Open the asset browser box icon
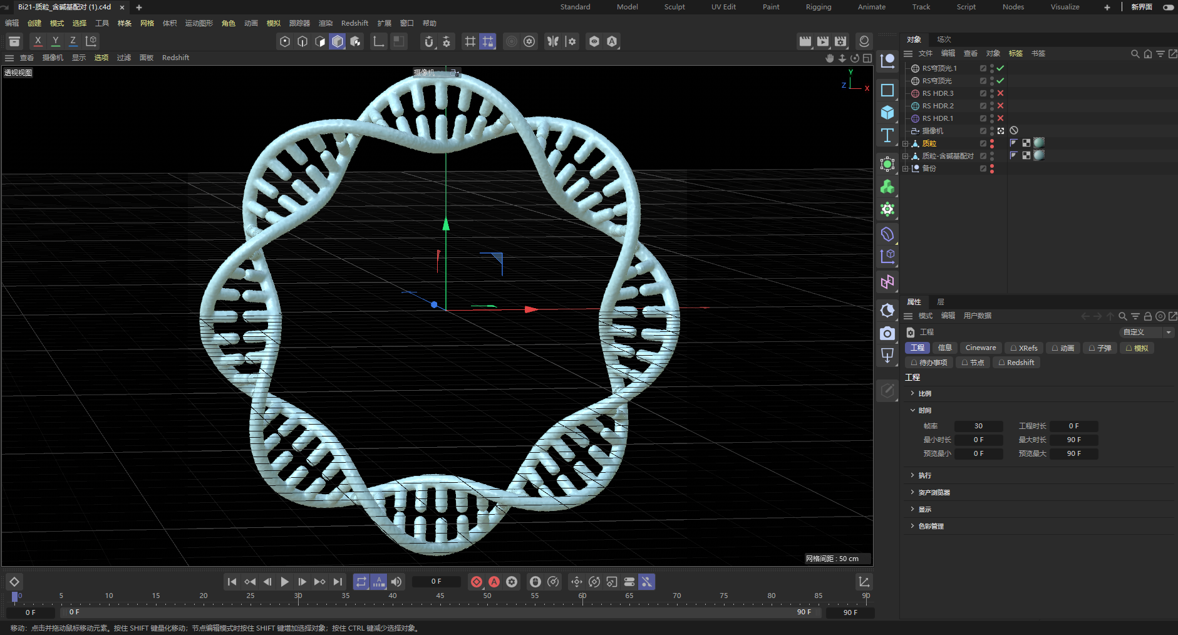This screenshot has height=635, width=1178. pyautogui.click(x=14, y=41)
